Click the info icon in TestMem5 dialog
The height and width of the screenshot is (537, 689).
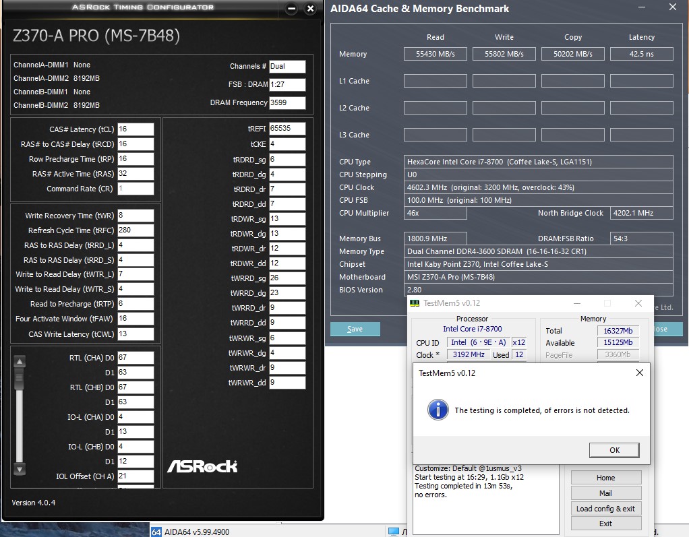point(438,410)
